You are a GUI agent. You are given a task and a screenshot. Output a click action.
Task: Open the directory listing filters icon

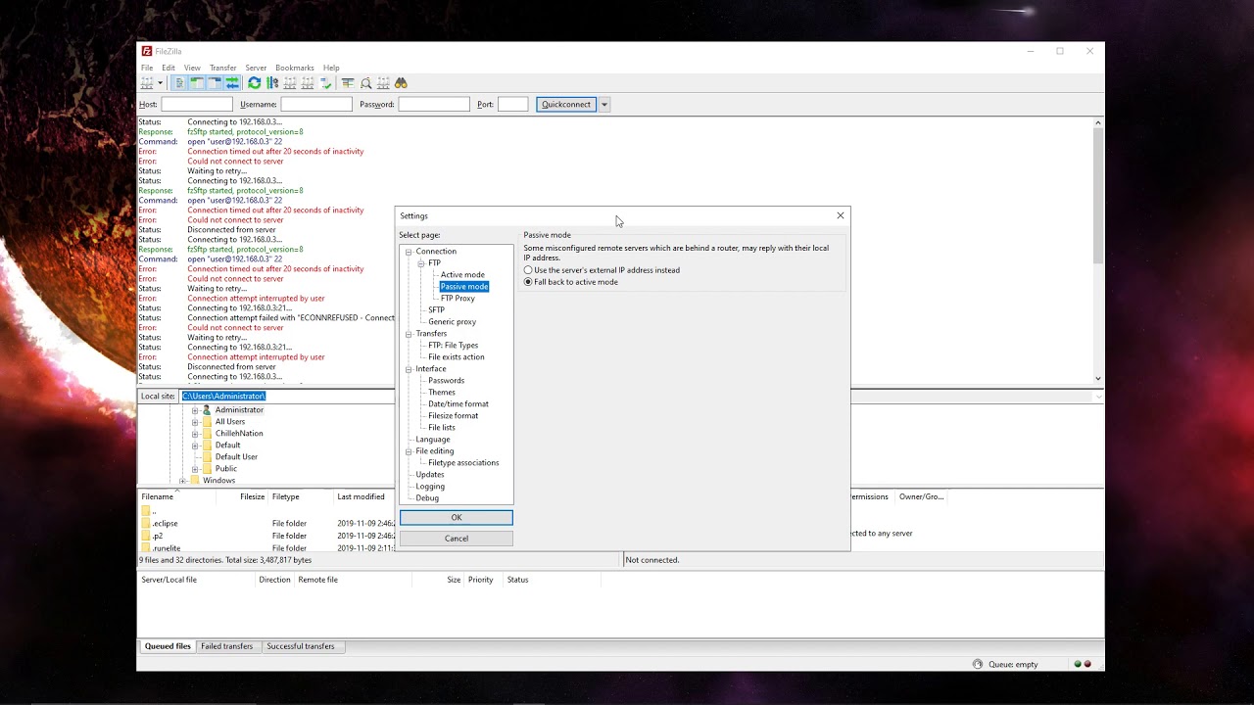click(348, 83)
